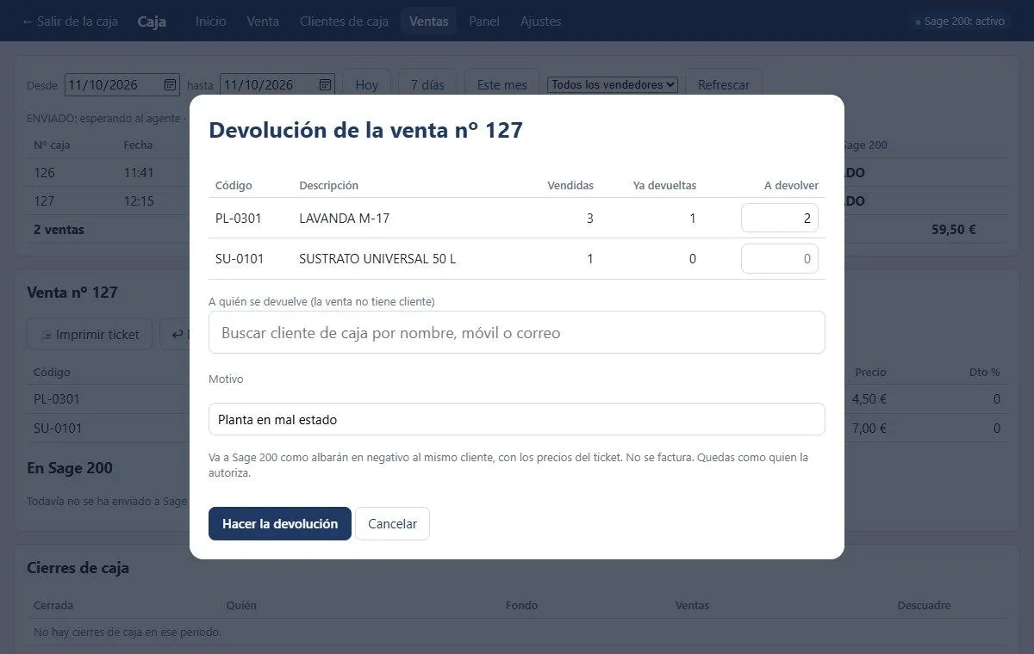Open calendar picker in Desde date field

[170, 84]
